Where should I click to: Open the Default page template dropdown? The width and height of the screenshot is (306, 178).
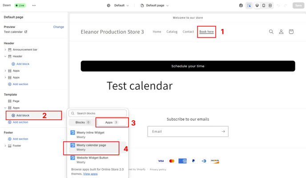click(157, 5)
